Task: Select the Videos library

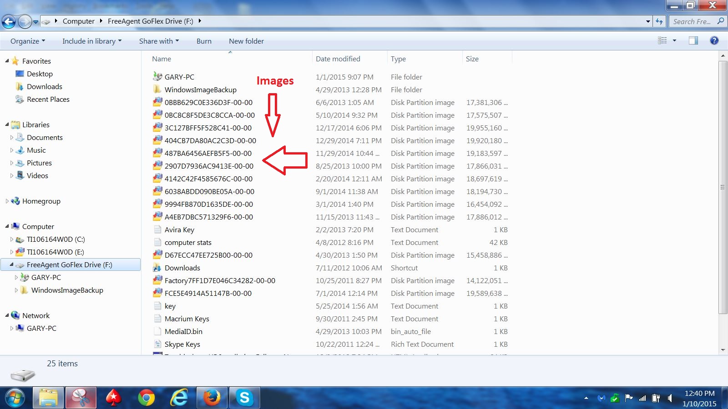Action: tap(37, 175)
